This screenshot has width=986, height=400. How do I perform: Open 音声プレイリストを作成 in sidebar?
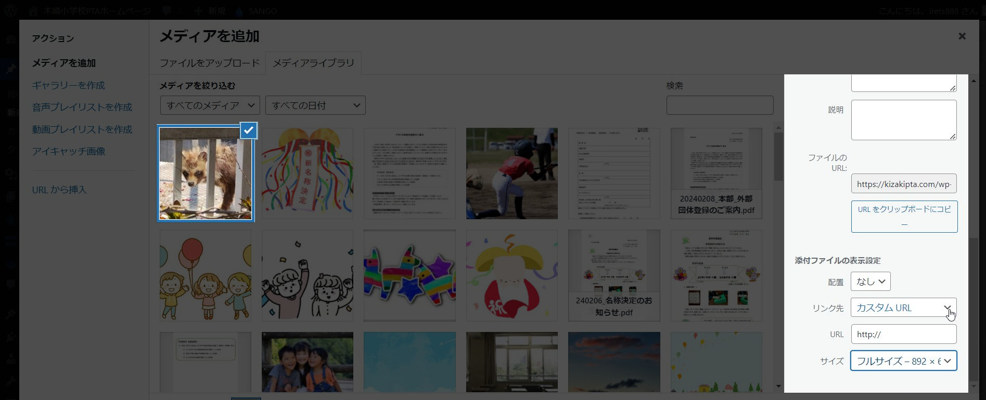82,107
